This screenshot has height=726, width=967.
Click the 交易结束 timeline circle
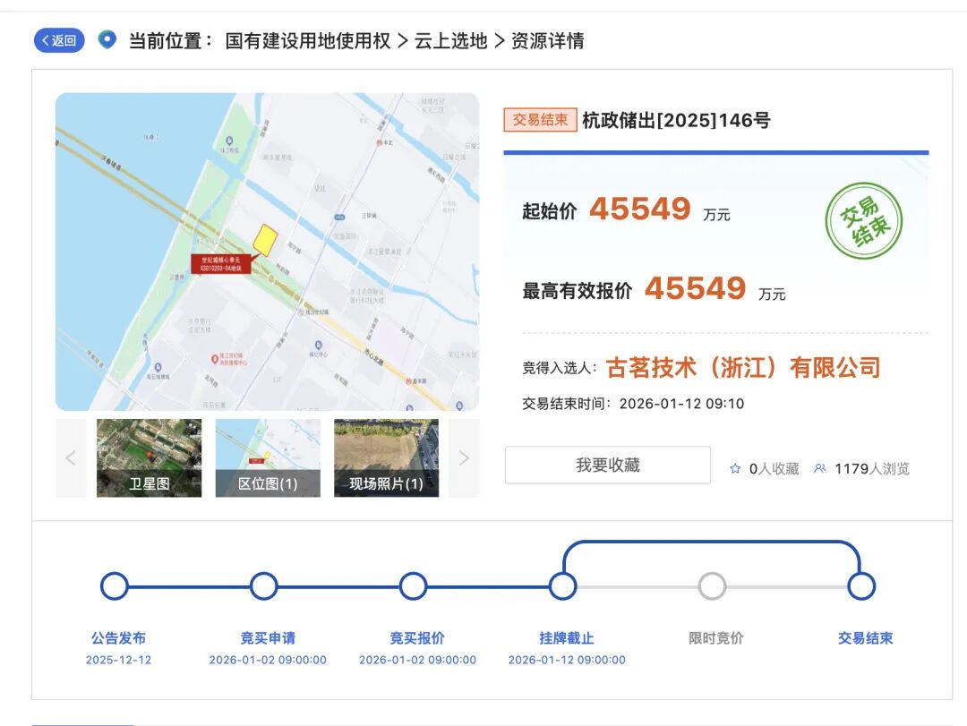(861, 586)
